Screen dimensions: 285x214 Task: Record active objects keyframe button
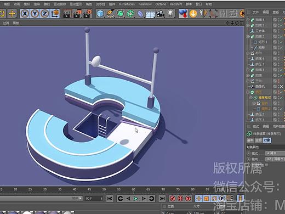tap(173, 199)
